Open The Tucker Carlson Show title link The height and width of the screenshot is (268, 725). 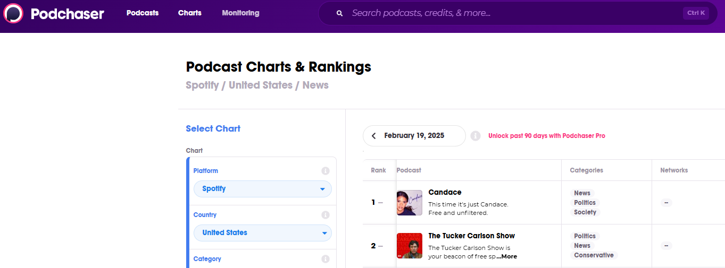coord(472,236)
